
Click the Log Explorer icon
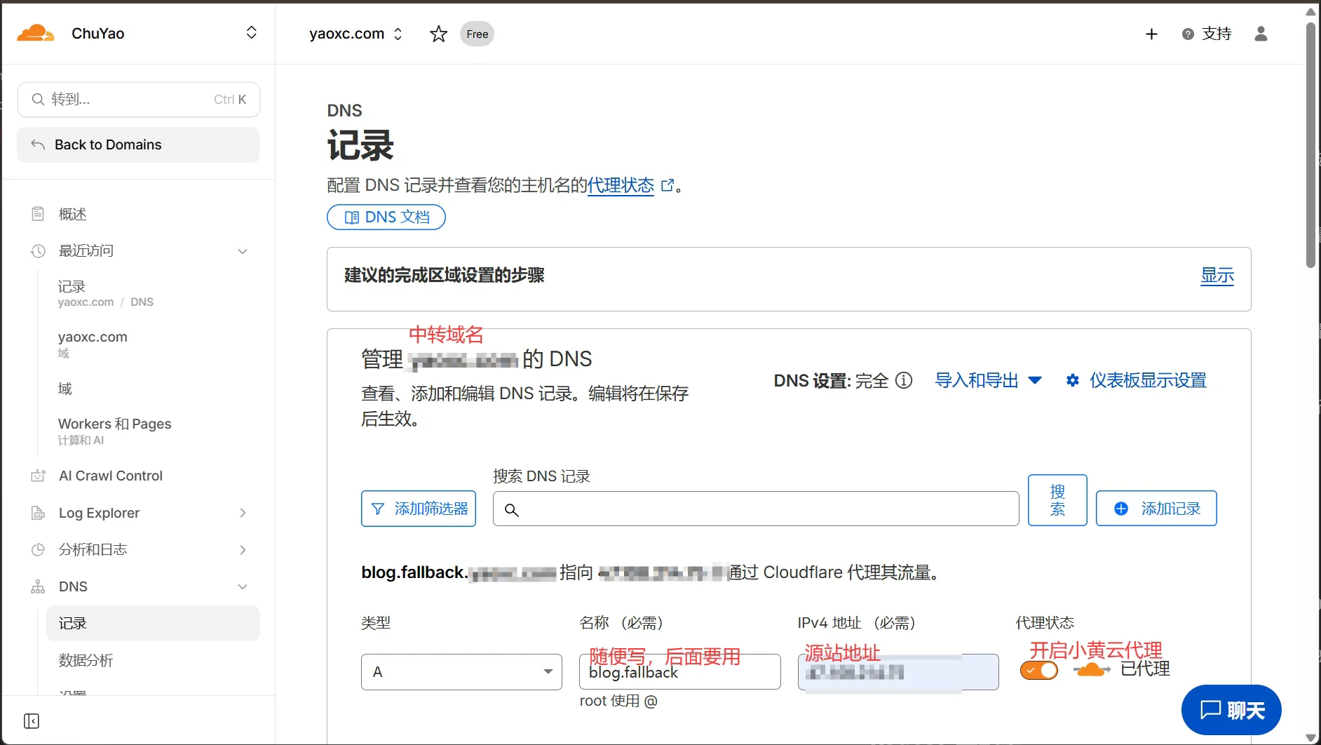click(38, 513)
